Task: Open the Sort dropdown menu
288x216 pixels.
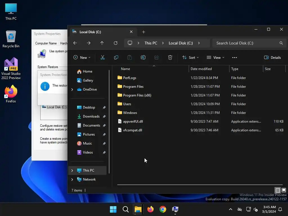Action: pyautogui.click(x=190, y=57)
